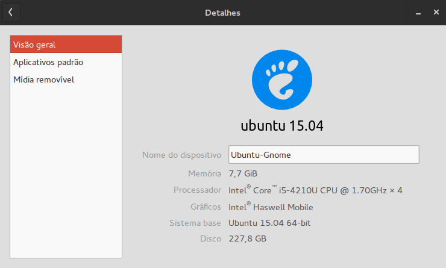Click the 'ubuntu 15.04' heading
The height and width of the screenshot is (268, 446).
(282, 126)
